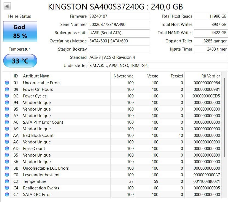Click the status dot for attribute ID A7

coord(7,116)
